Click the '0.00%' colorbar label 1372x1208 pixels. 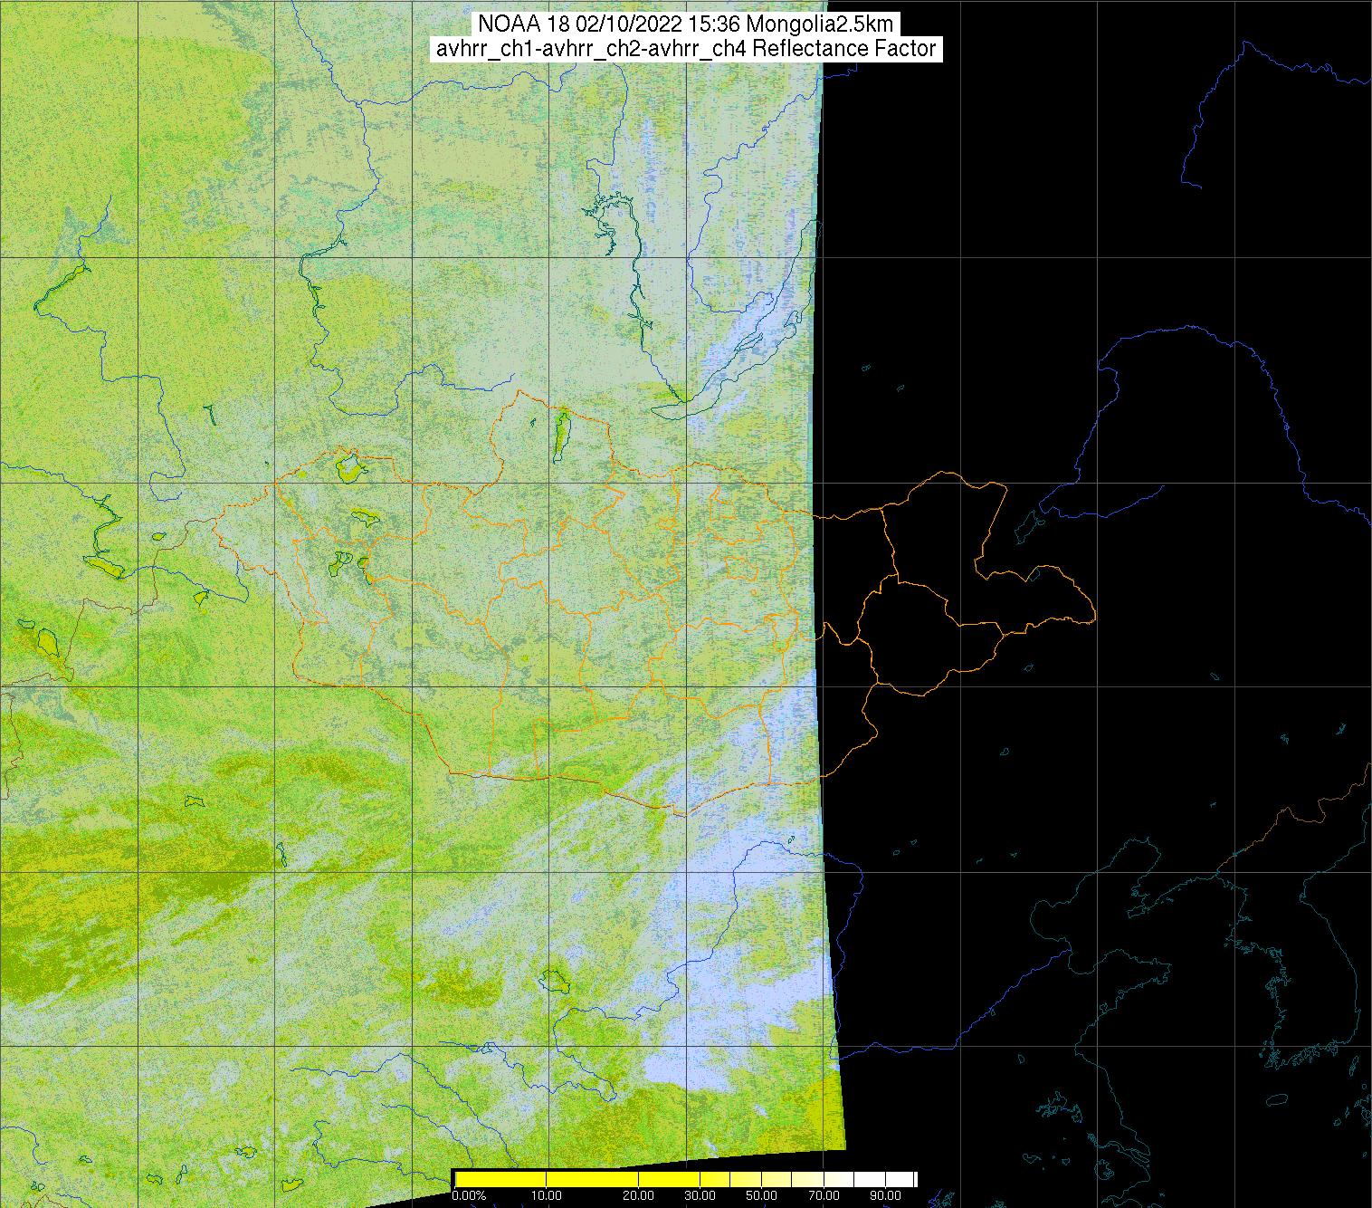click(469, 1196)
